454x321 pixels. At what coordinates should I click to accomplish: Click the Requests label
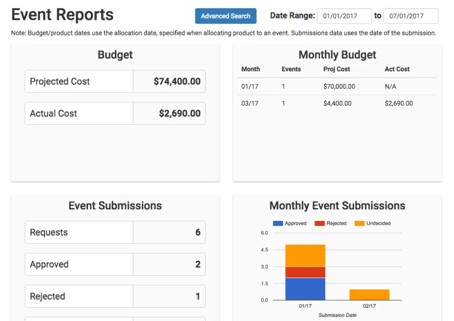[x=49, y=232]
